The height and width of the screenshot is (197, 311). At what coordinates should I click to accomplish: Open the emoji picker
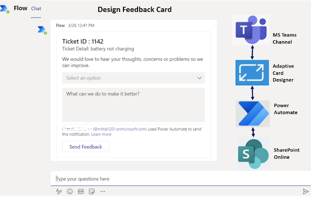point(70,192)
